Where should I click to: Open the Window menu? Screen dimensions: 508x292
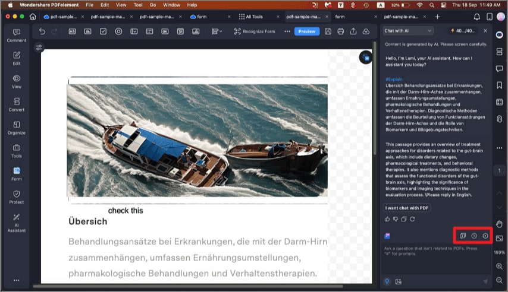pos(171,5)
